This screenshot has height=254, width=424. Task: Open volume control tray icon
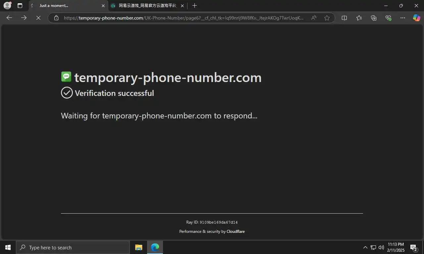381,247
